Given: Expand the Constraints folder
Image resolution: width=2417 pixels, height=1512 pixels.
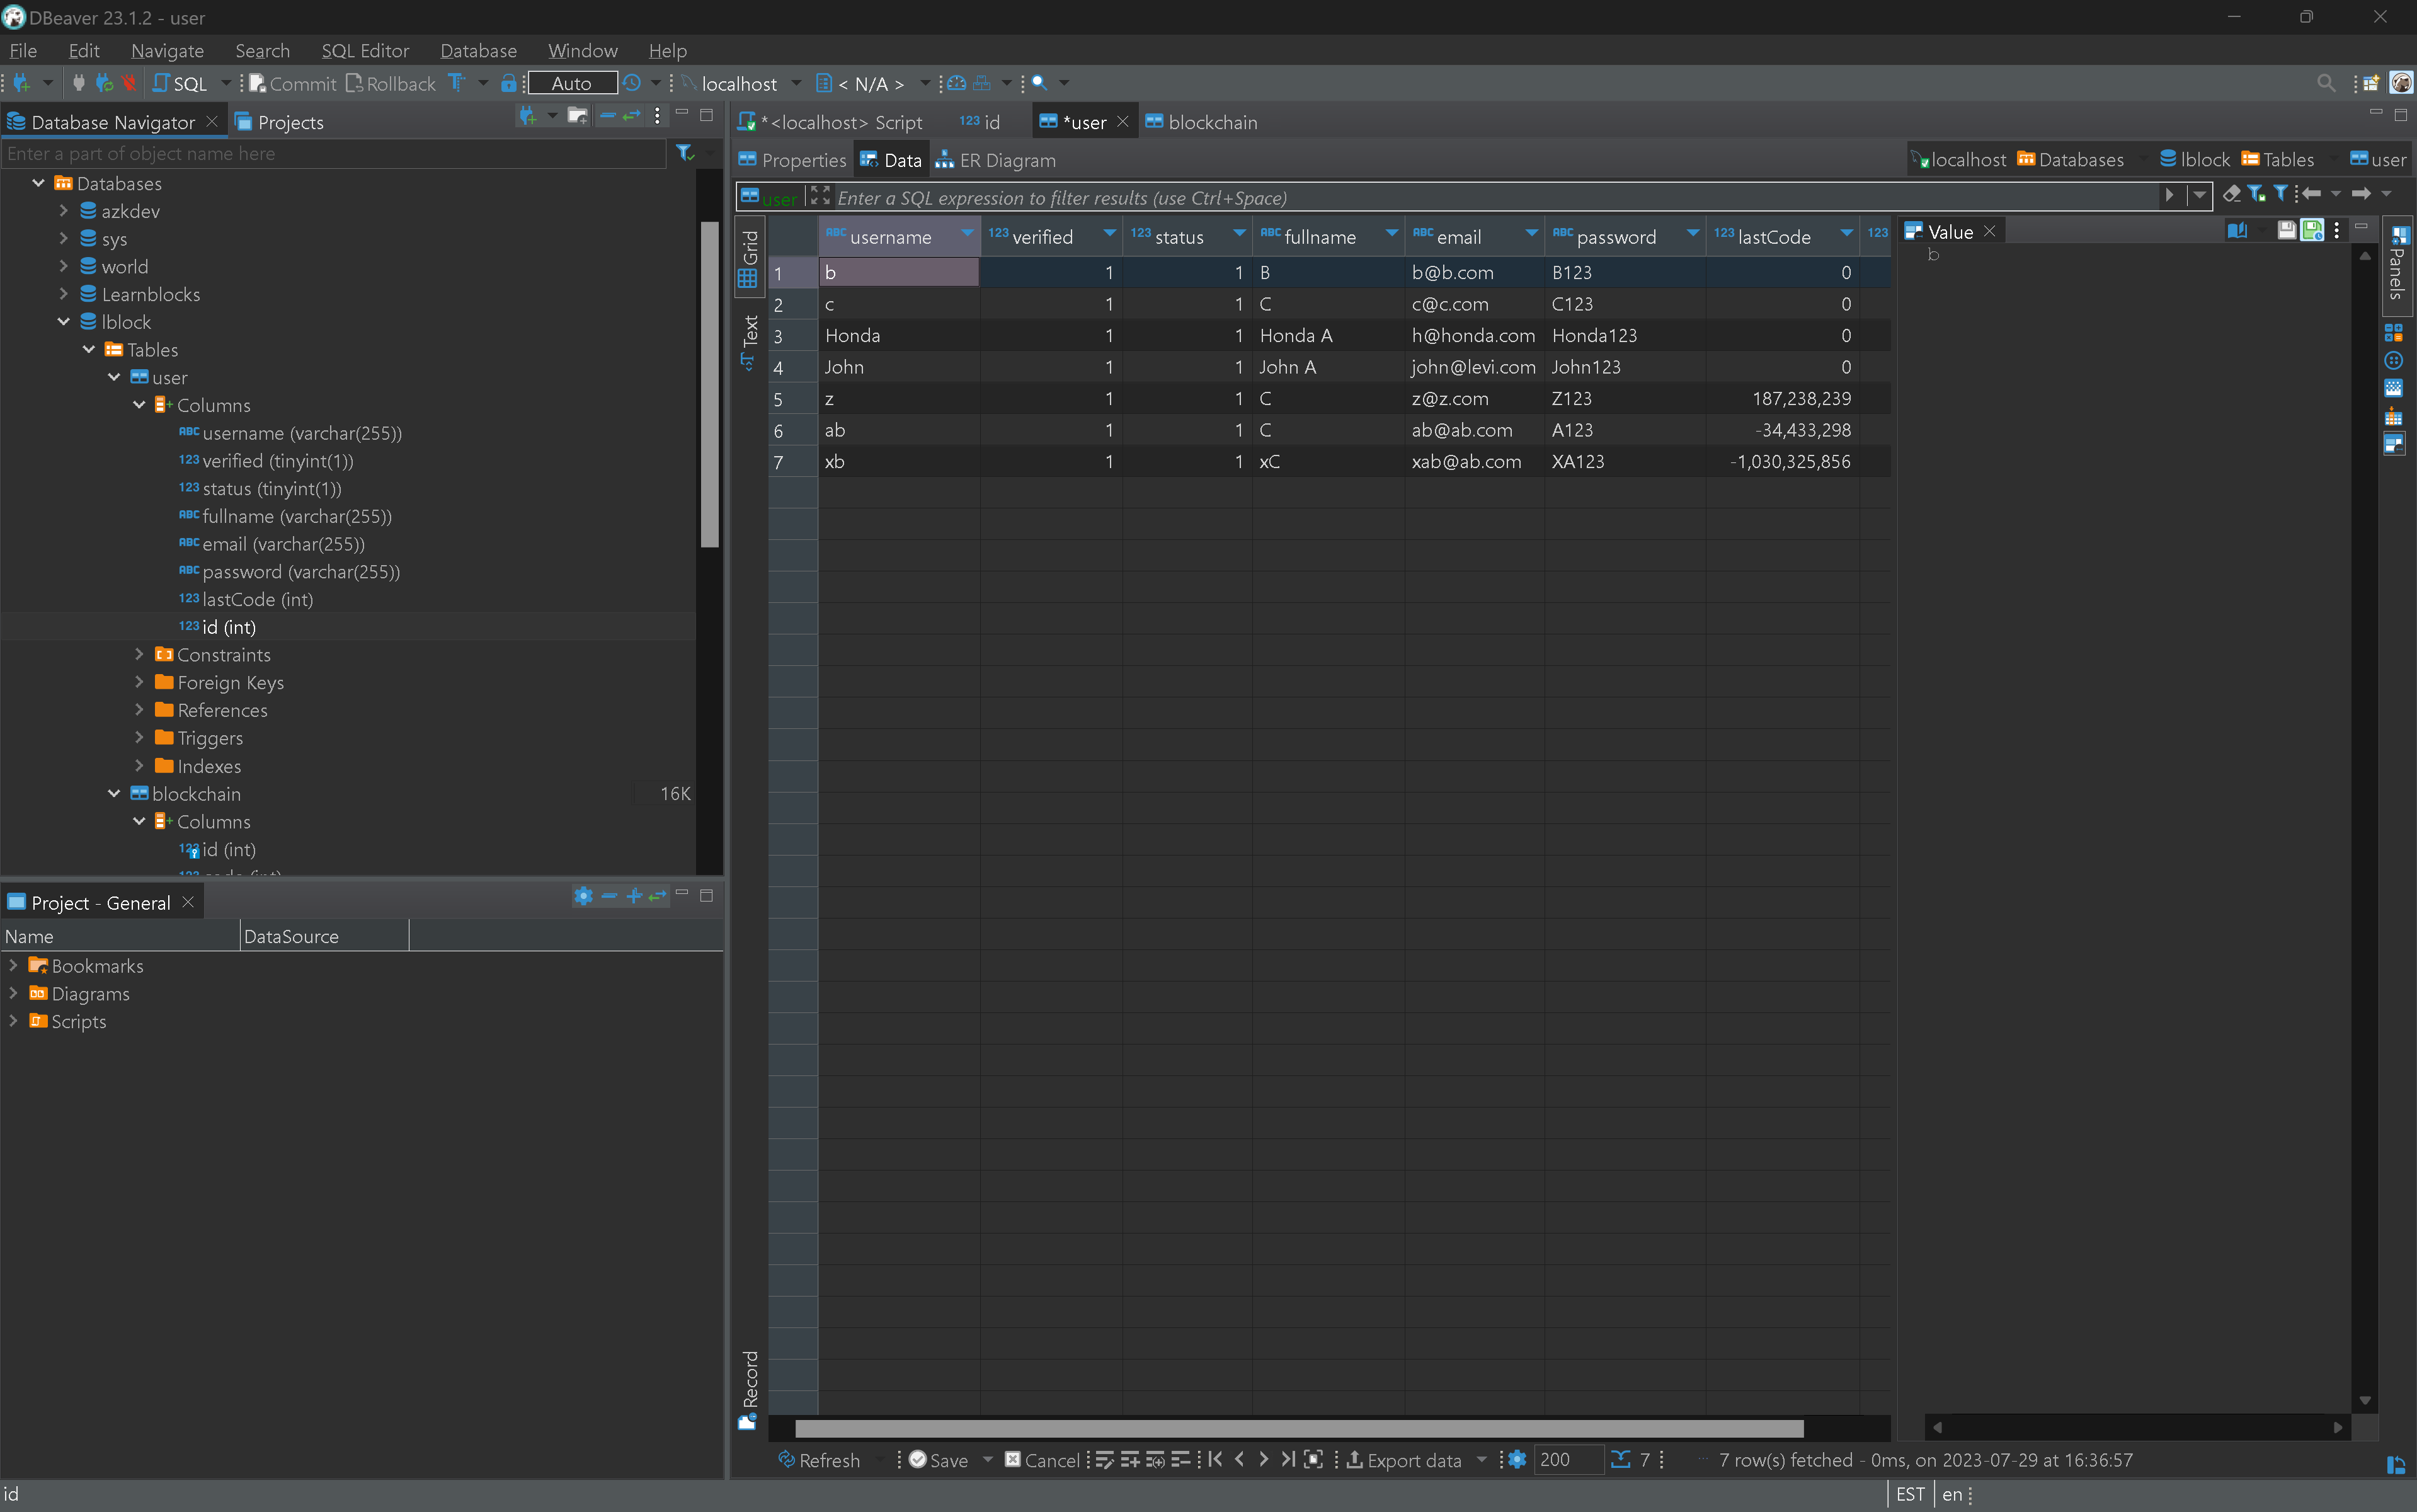Looking at the screenshot, I should coord(139,655).
